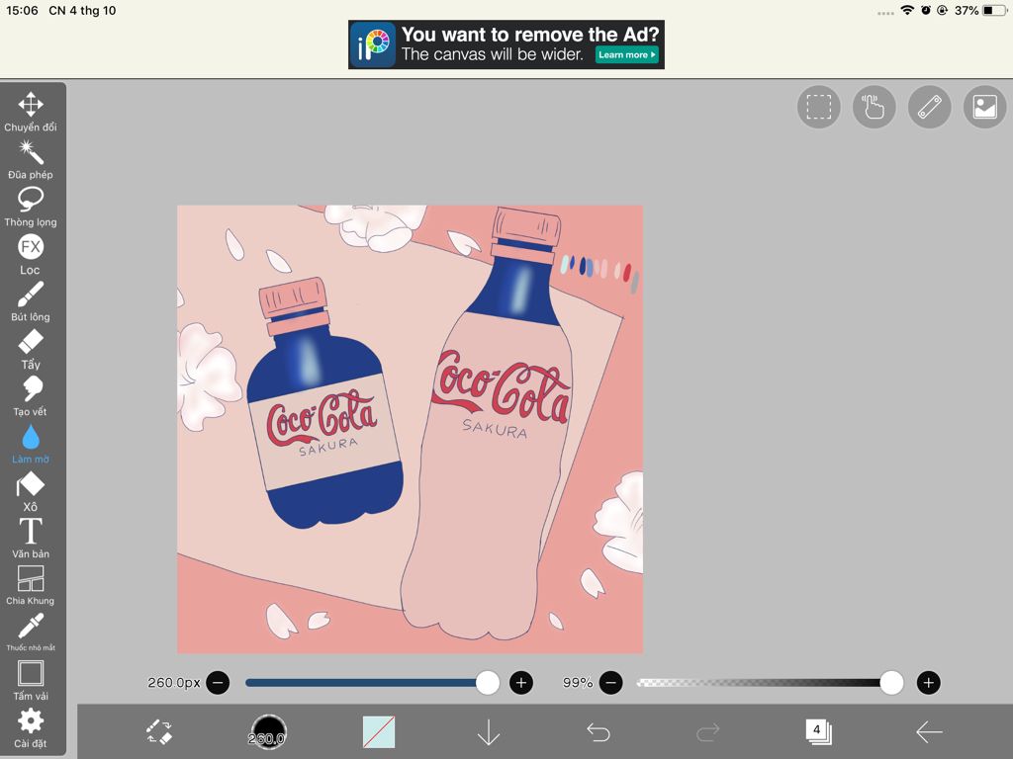Open the current color swatch
This screenshot has height=759, width=1013.
point(379,732)
